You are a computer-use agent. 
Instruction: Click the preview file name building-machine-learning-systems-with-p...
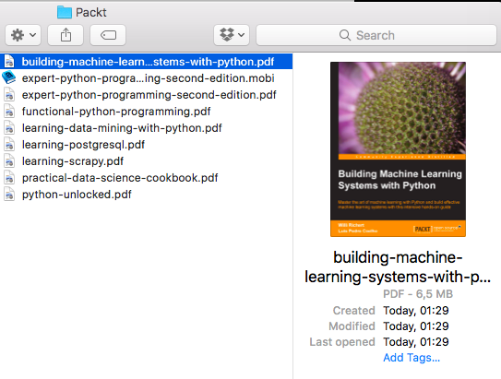398,266
